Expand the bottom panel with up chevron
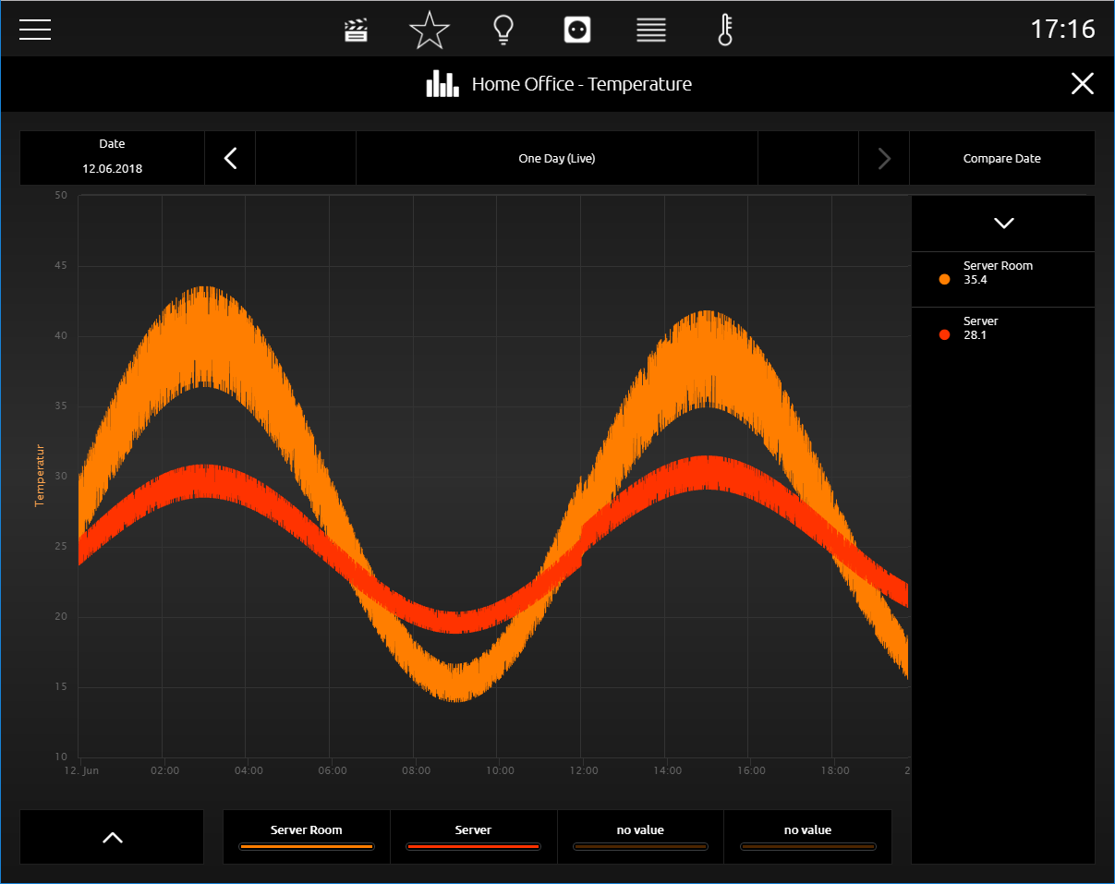Screen dimensions: 1115x884 (x=112, y=837)
